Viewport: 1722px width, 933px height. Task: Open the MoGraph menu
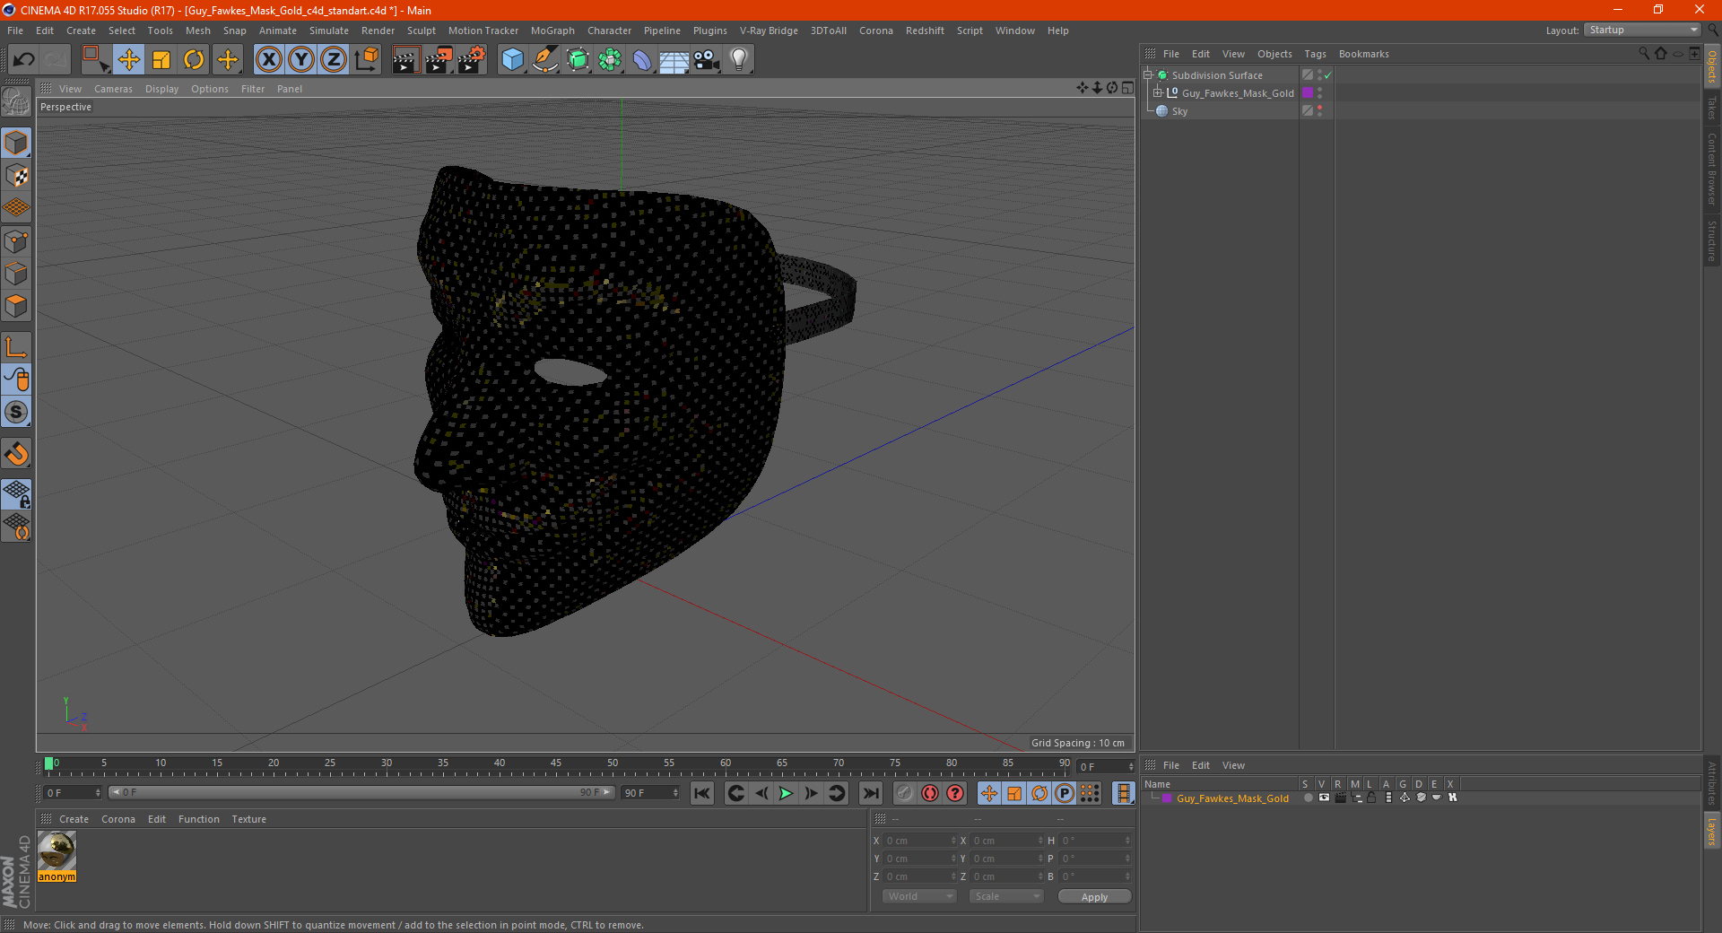(552, 31)
